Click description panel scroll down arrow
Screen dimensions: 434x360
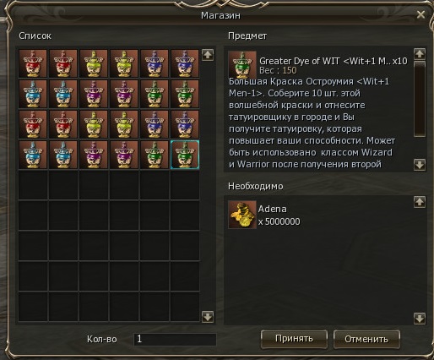[x=420, y=165]
